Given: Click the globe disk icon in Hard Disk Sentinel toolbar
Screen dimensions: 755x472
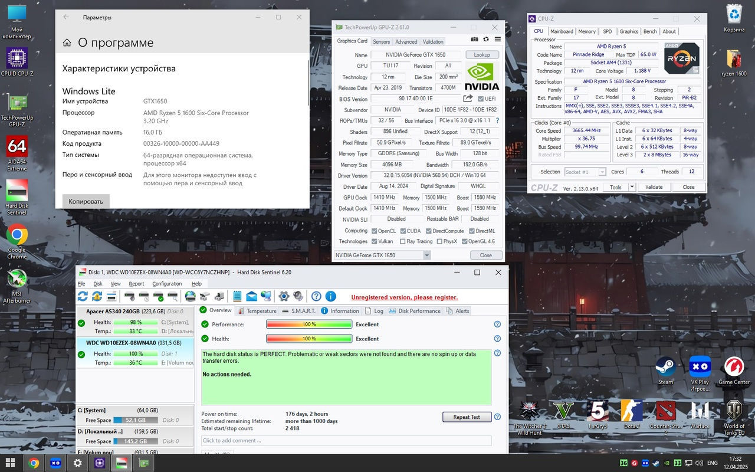Looking at the screenshot, I should 191,296.
